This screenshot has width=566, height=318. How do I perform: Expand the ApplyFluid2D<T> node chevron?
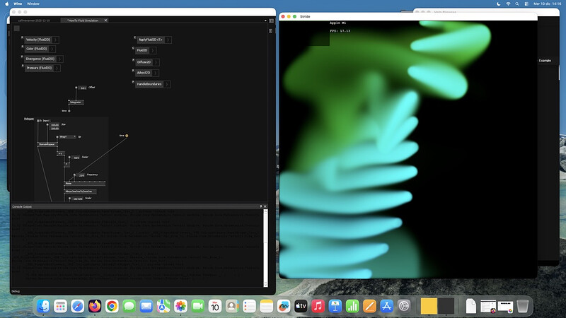[x=169, y=40]
